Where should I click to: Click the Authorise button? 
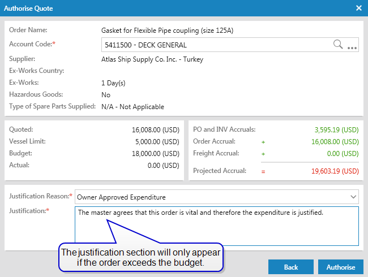click(x=341, y=267)
